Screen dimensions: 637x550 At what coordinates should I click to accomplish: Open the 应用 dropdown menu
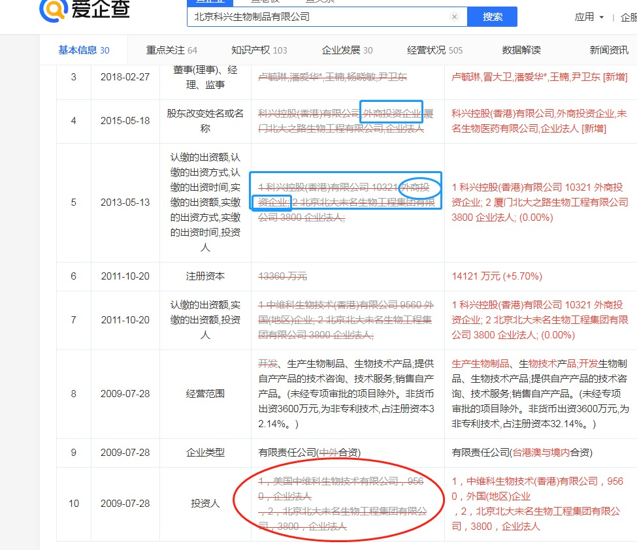[x=589, y=17]
